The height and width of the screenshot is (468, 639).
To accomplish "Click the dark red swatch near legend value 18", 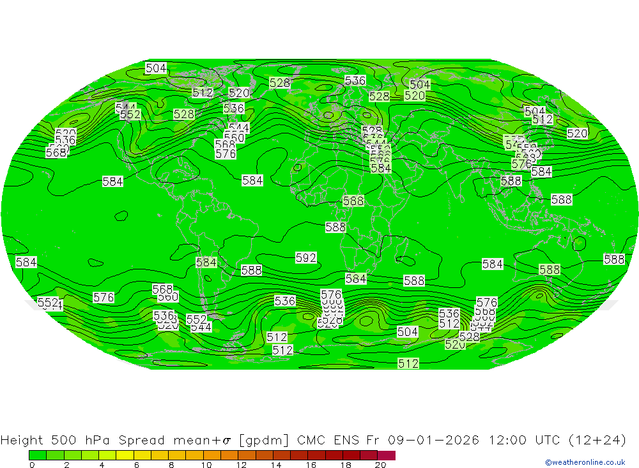I will (351, 455).
